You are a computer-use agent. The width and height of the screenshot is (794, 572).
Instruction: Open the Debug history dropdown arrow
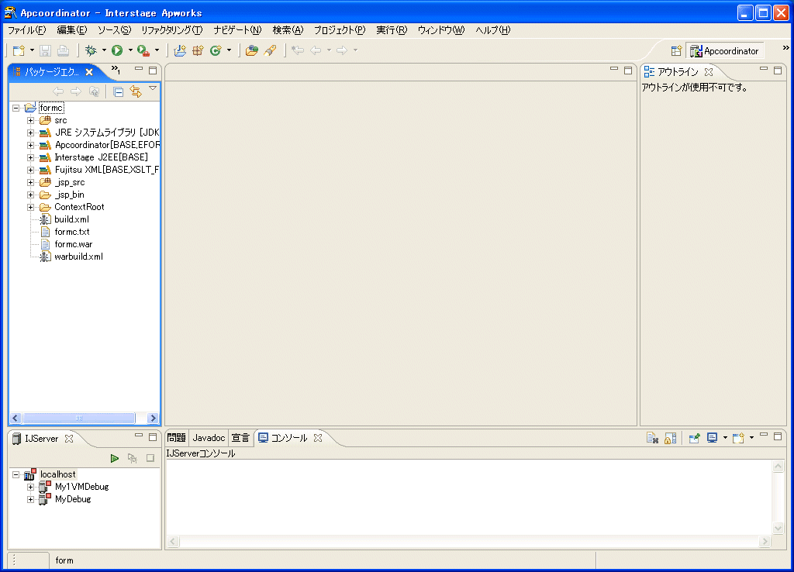coord(105,50)
